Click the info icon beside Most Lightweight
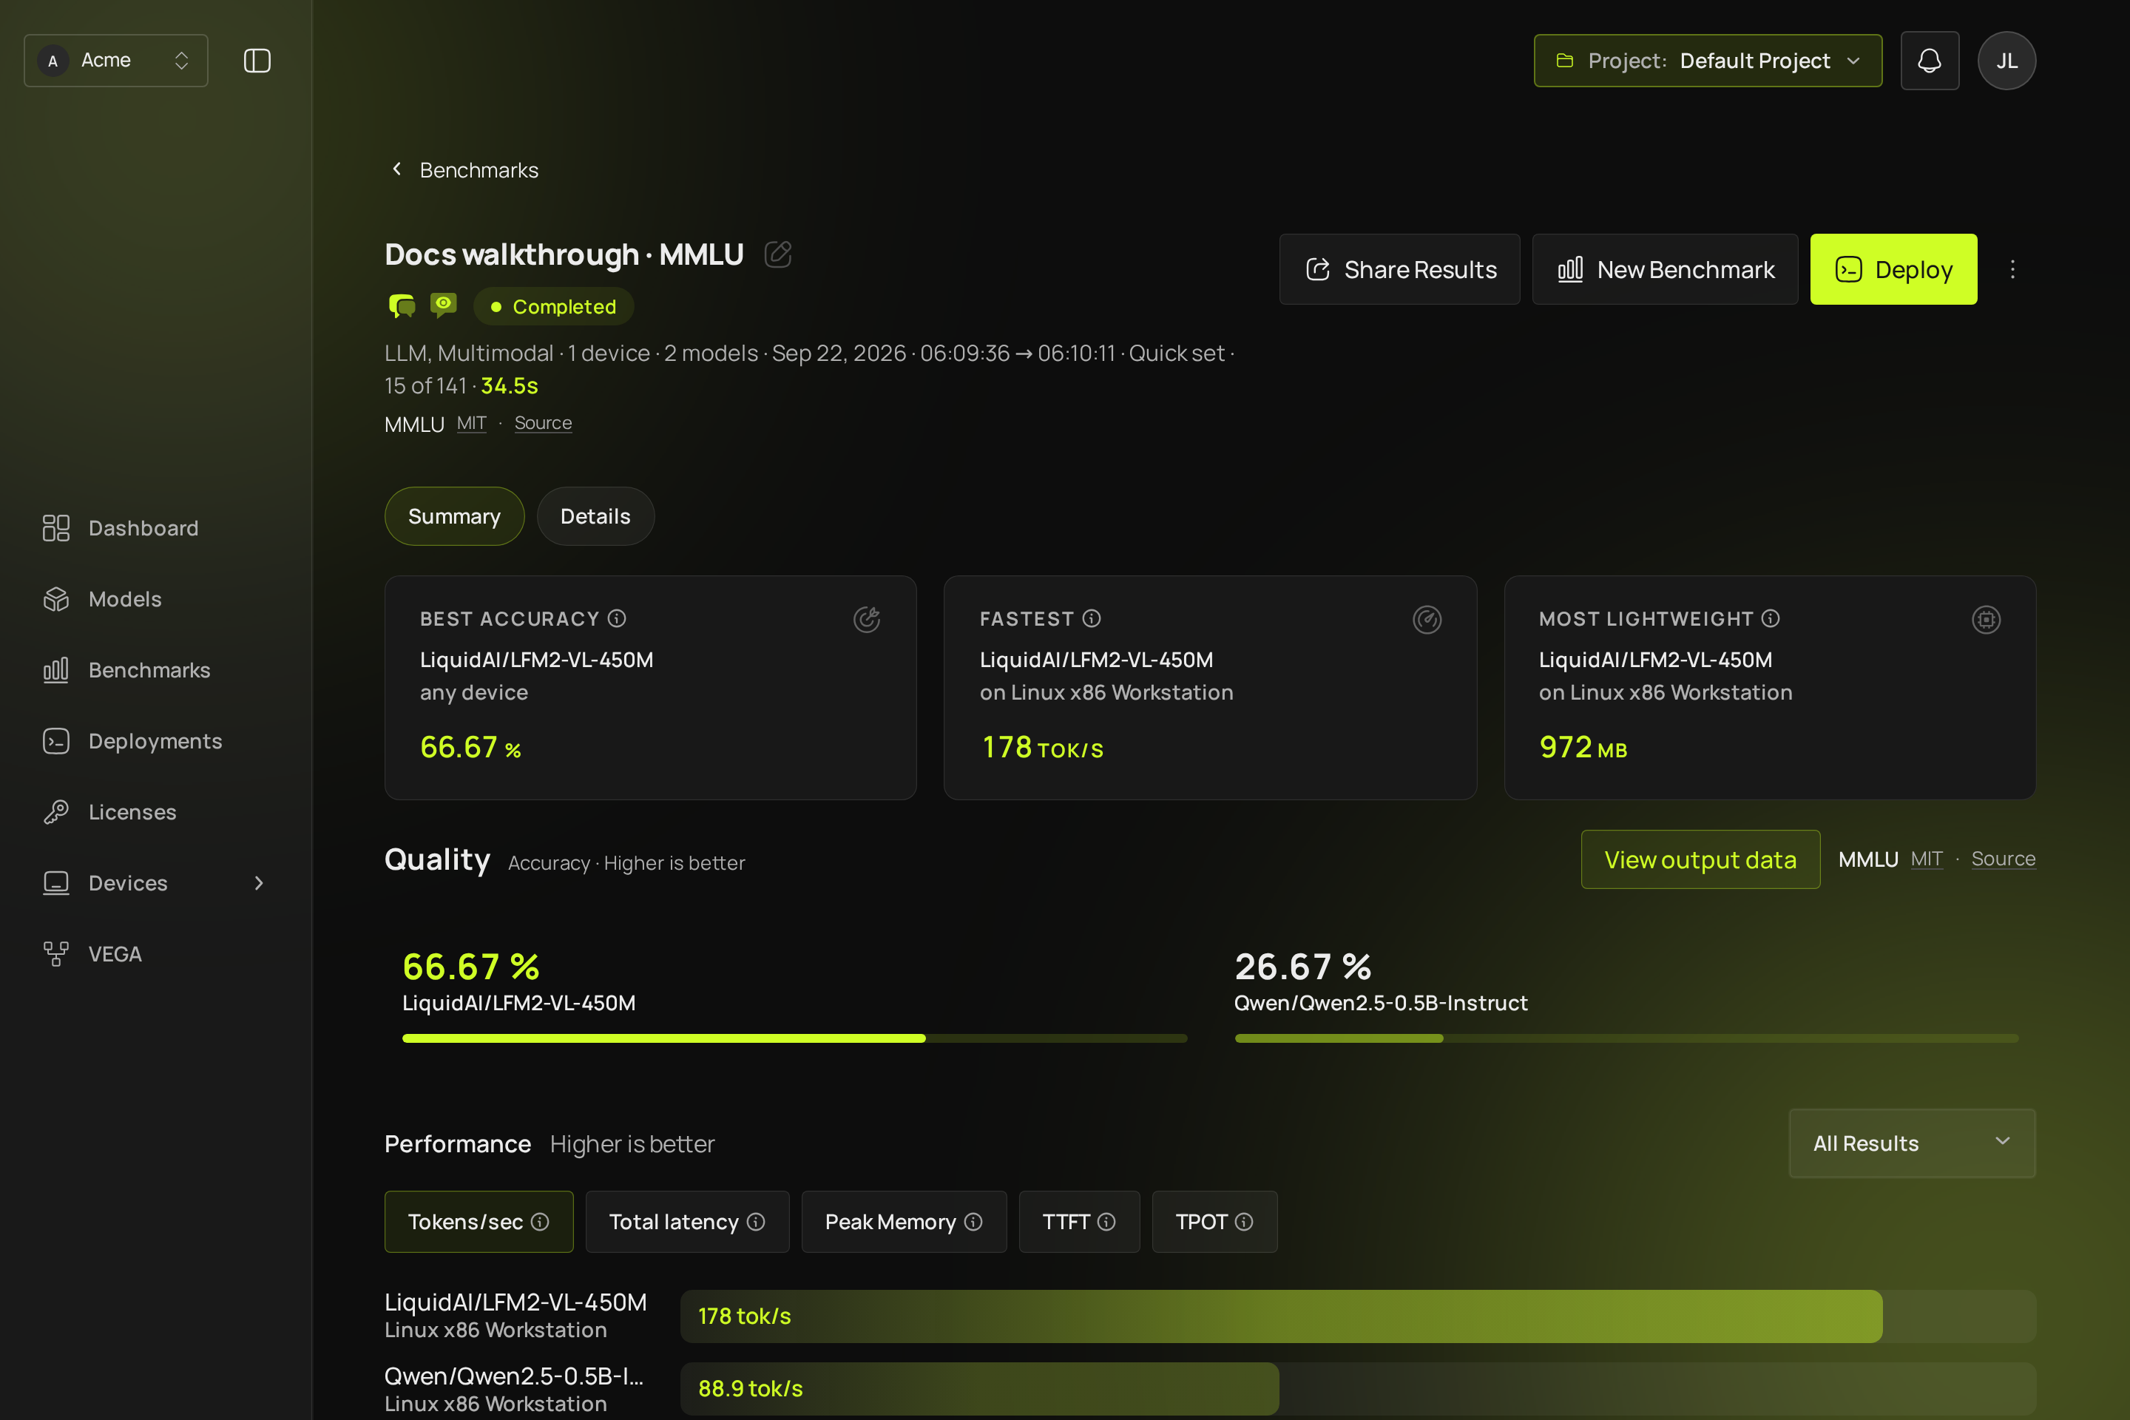The width and height of the screenshot is (2130, 1420). click(1771, 618)
